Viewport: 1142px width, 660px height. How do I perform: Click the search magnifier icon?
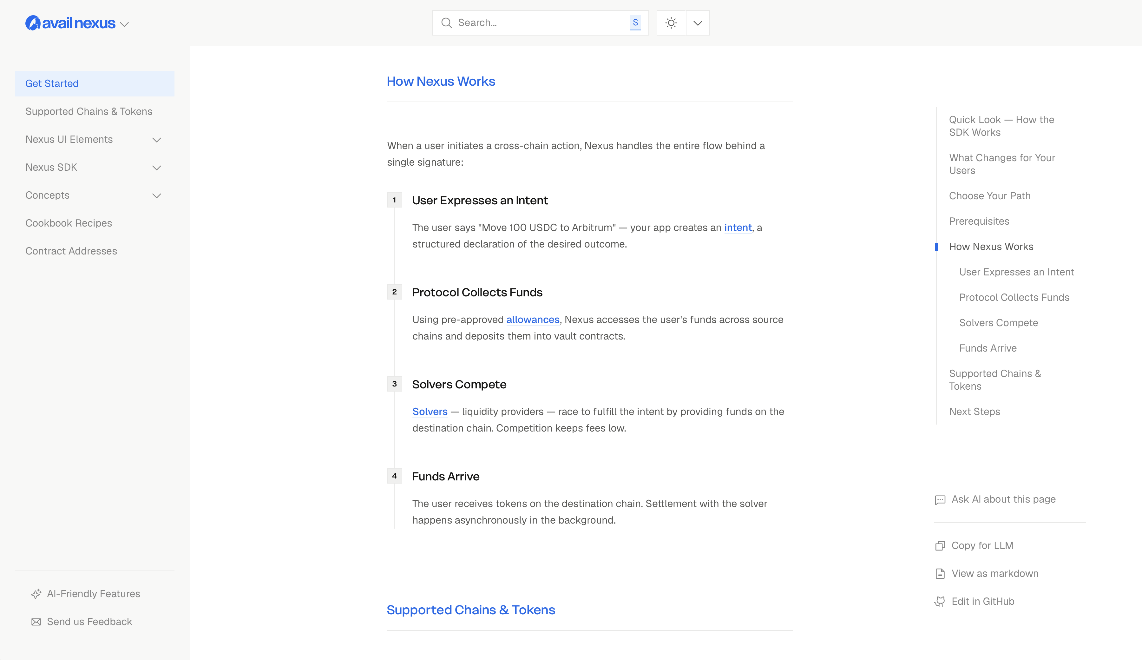(446, 23)
